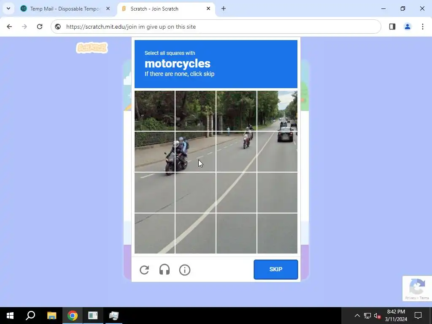Get a new captcha challenge
This screenshot has width=432, height=324.
coord(144,270)
